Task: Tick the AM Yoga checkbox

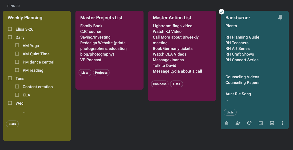Action: pyautogui.click(x=17, y=45)
